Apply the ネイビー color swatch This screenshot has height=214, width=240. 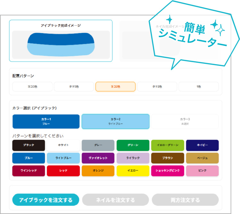pos(202,145)
